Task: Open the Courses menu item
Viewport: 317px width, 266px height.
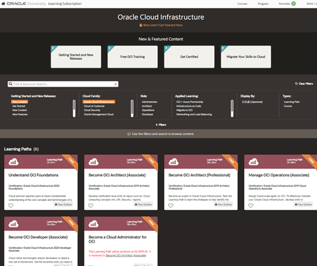Action: pyautogui.click(x=242, y=4)
